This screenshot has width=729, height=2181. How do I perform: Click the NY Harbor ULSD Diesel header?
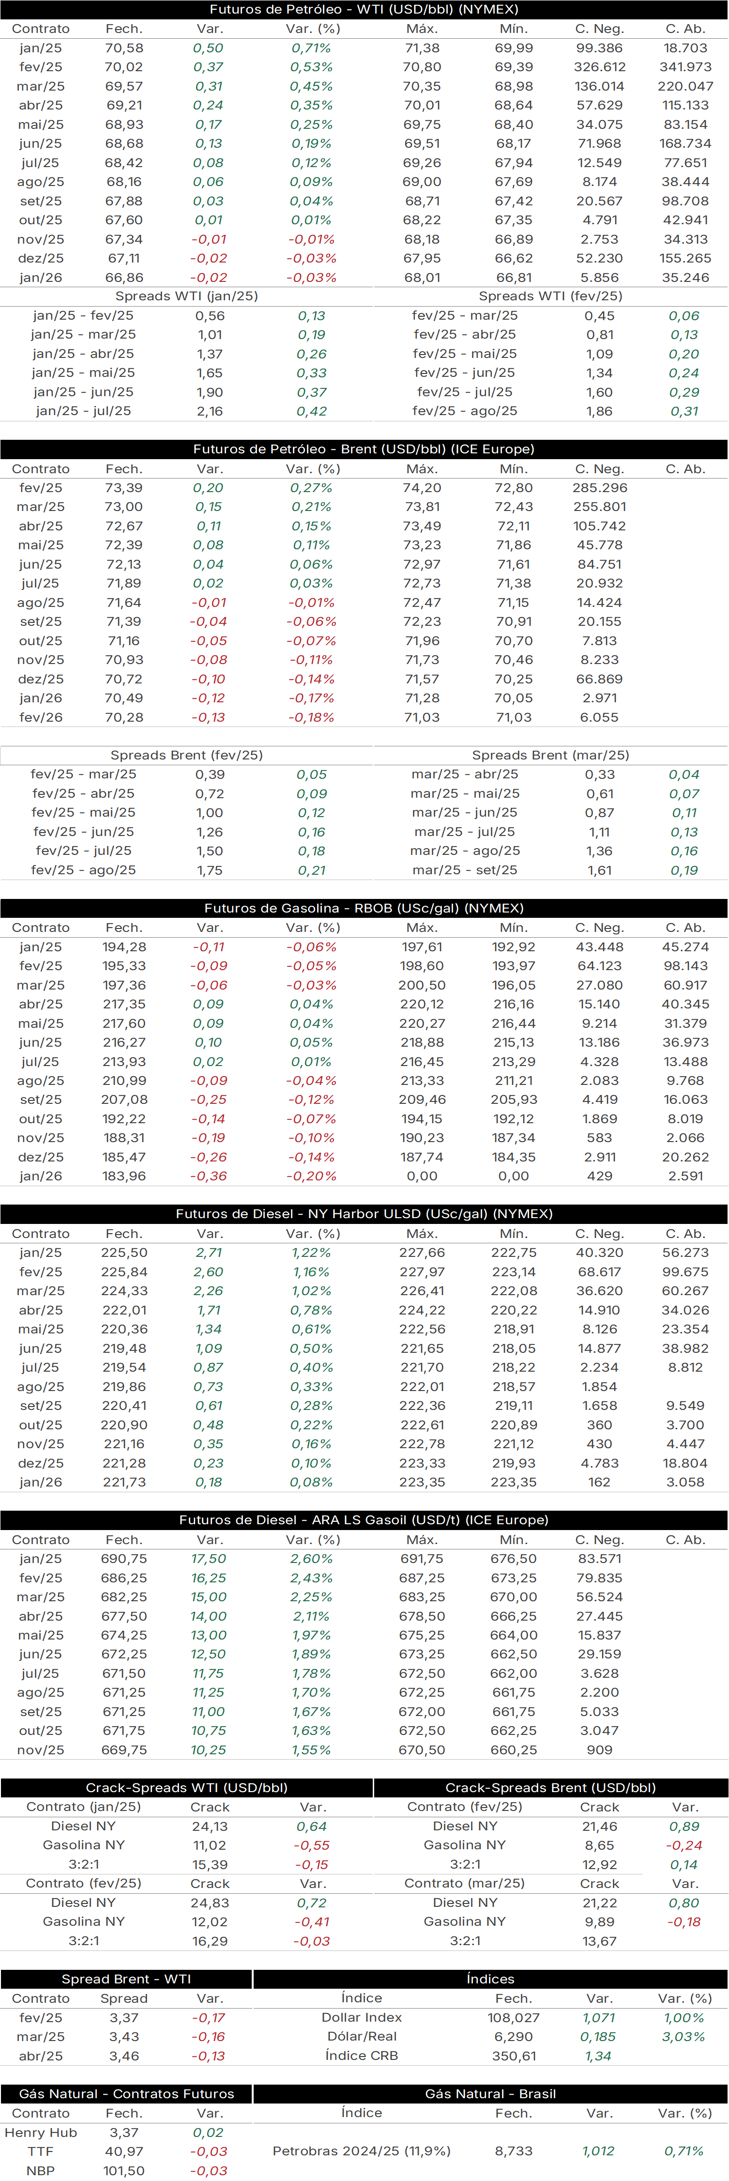pyautogui.click(x=364, y=1214)
